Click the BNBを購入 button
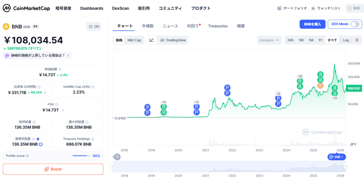 pos(312,24)
